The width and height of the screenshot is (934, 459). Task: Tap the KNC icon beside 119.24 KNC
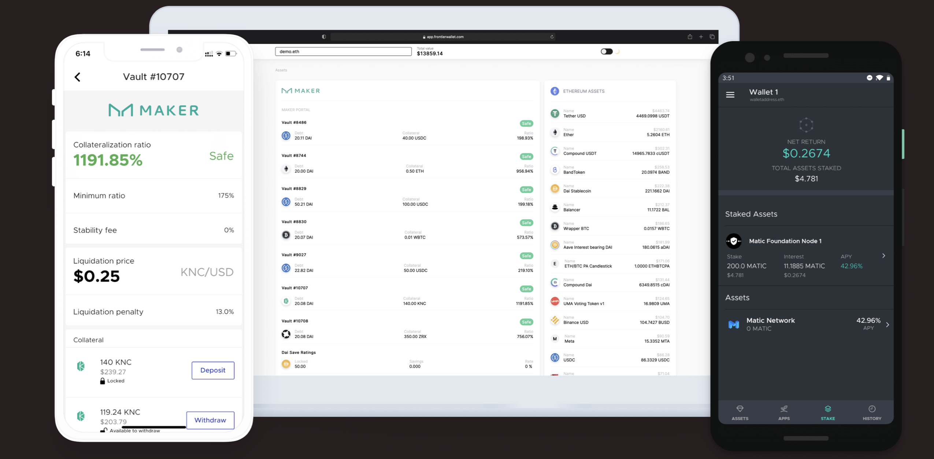[x=81, y=416]
